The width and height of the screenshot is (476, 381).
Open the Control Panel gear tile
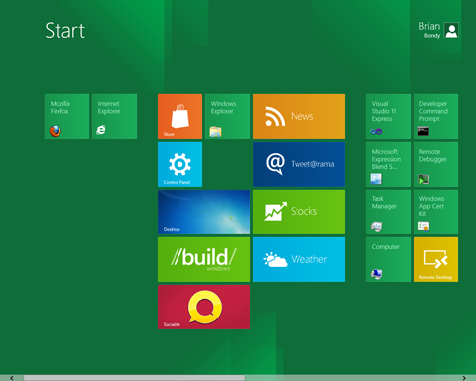(x=179, y=164)
